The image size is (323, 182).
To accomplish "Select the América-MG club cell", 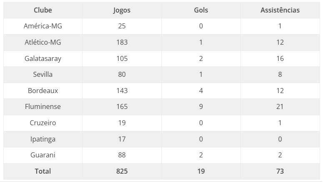I will pyautogui.click(x=43, y=26).
